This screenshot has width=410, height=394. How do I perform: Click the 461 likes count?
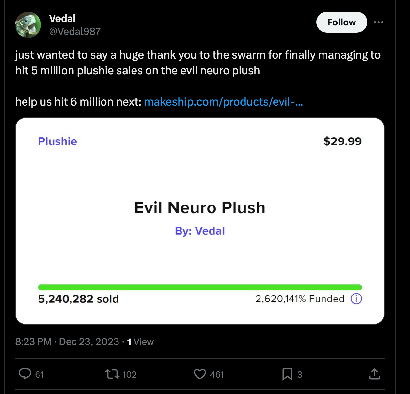217,374
